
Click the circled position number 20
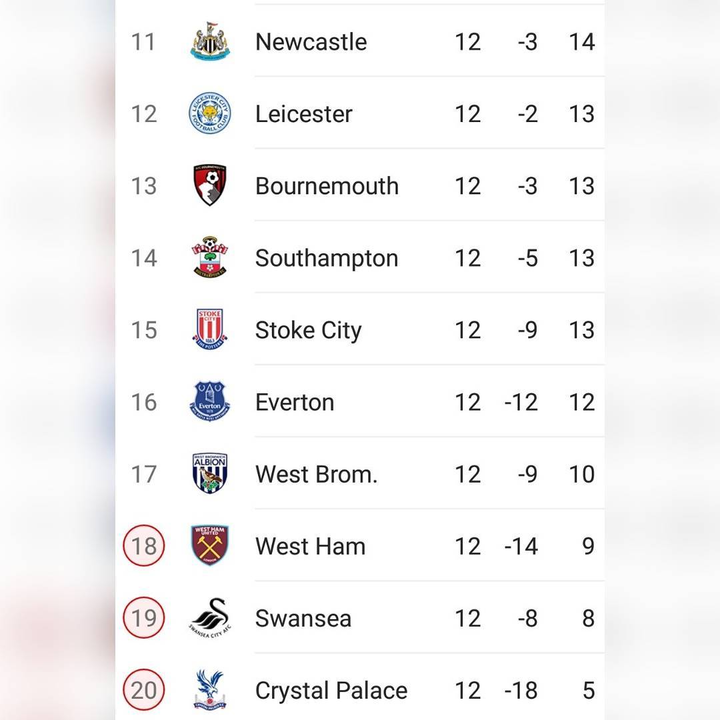[144, 690]
